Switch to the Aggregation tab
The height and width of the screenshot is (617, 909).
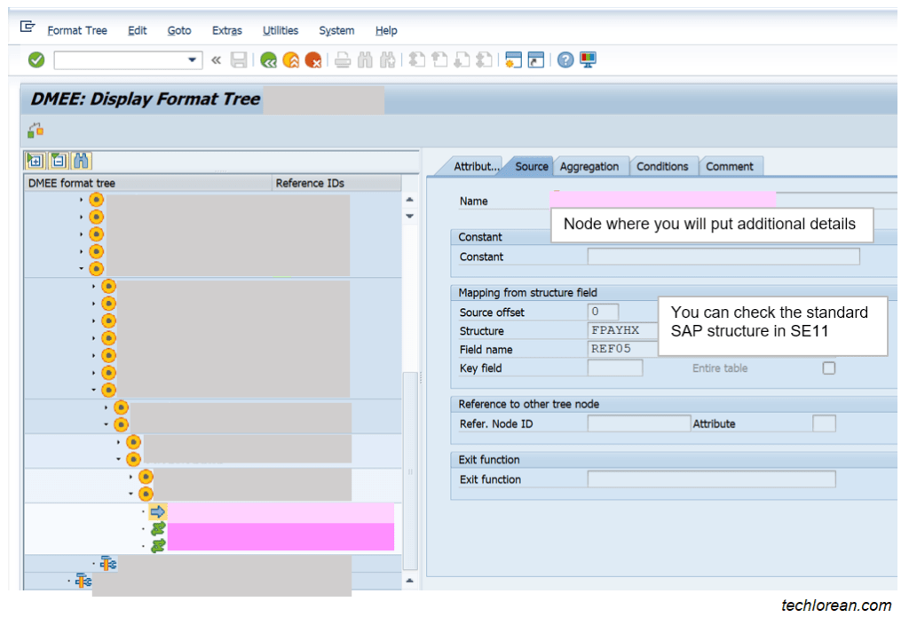[x=591, y=166]
